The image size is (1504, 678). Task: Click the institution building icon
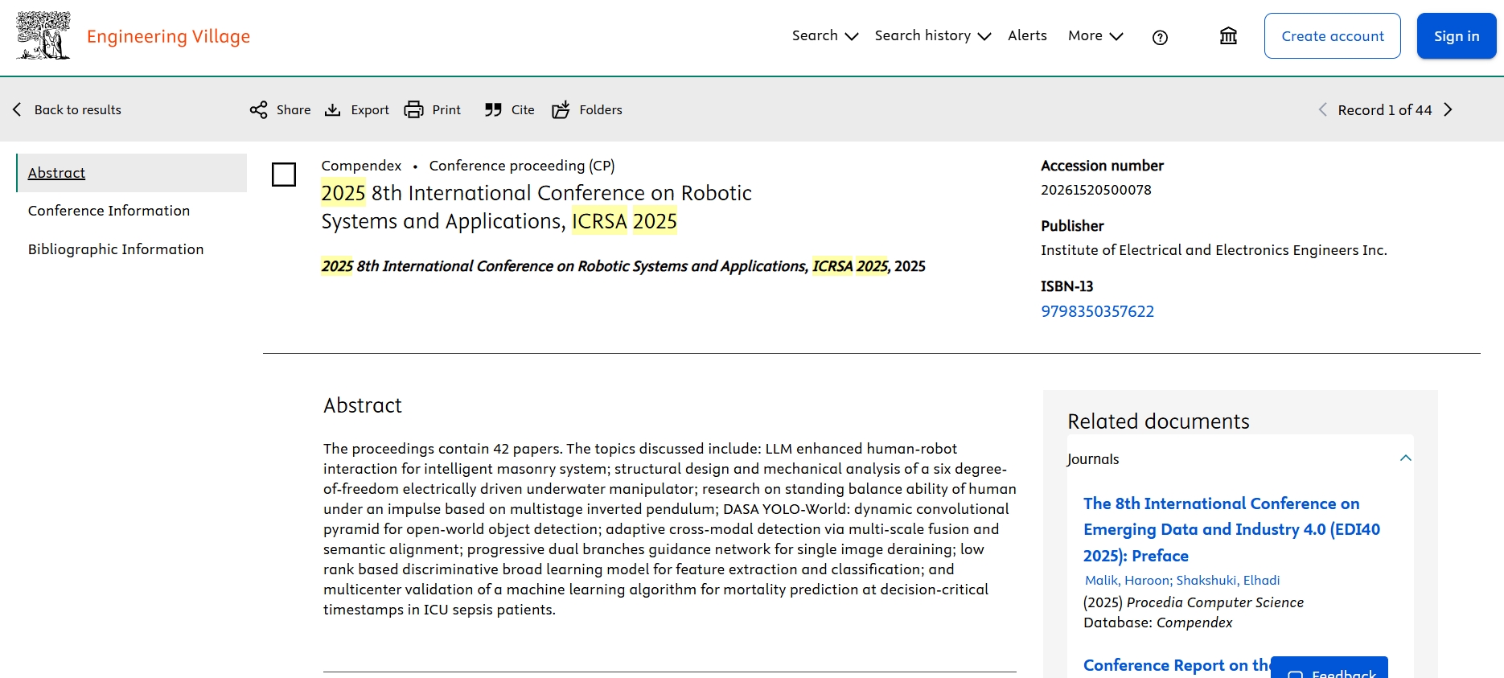pyautogui.click(x=1228, y=36)
